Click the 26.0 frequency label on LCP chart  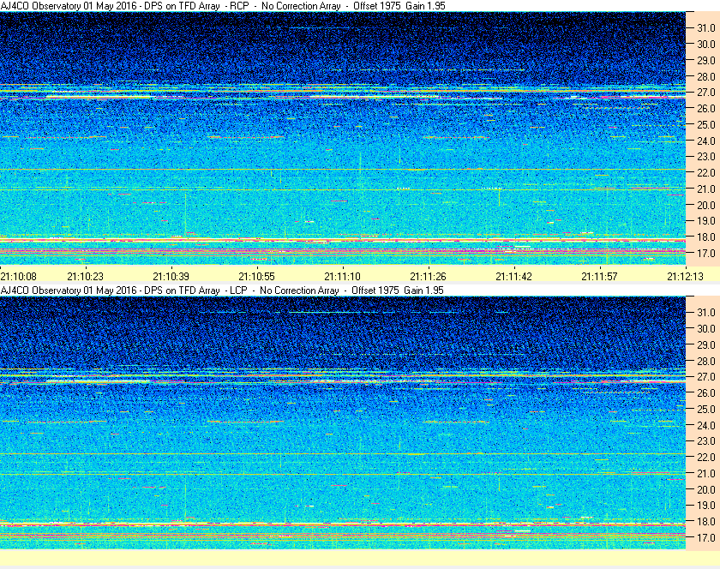point(706,393)
